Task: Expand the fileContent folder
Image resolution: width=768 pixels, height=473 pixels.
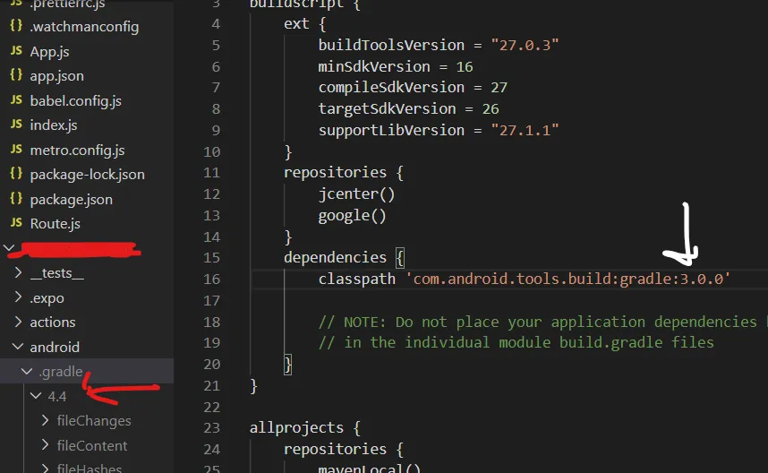Action: coord(46,444)
